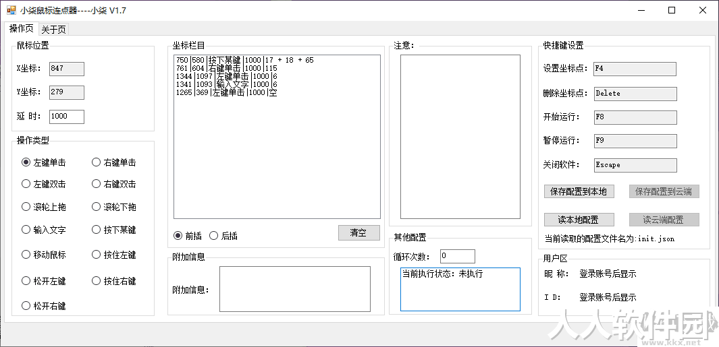Image resolution: width=719 pixels, height=347 pixels.
Task: Click the 开始运行 hotkey field F8
Action: 635,117
